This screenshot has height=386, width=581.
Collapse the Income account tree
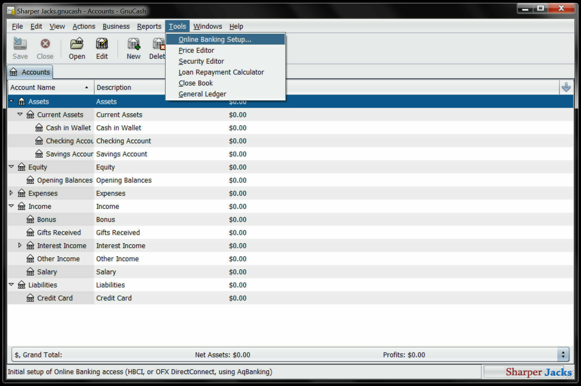tap(11, 206)
